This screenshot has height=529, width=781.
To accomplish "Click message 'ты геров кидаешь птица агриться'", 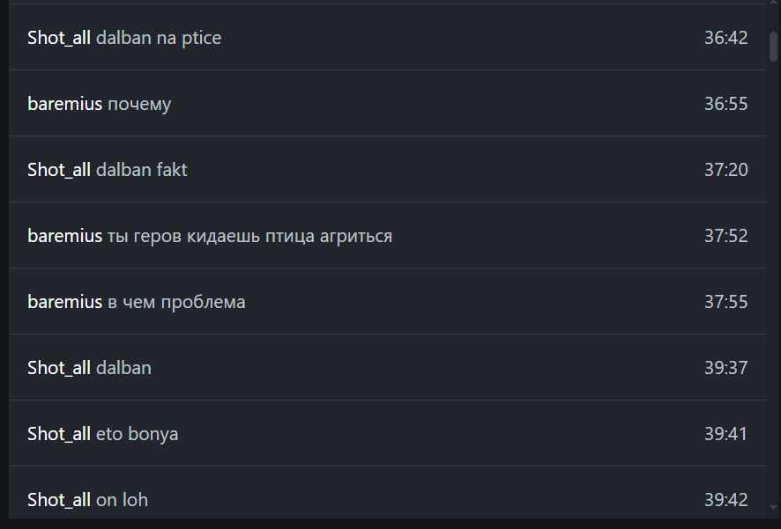I will pyautogui.click(x=249, y=236).
